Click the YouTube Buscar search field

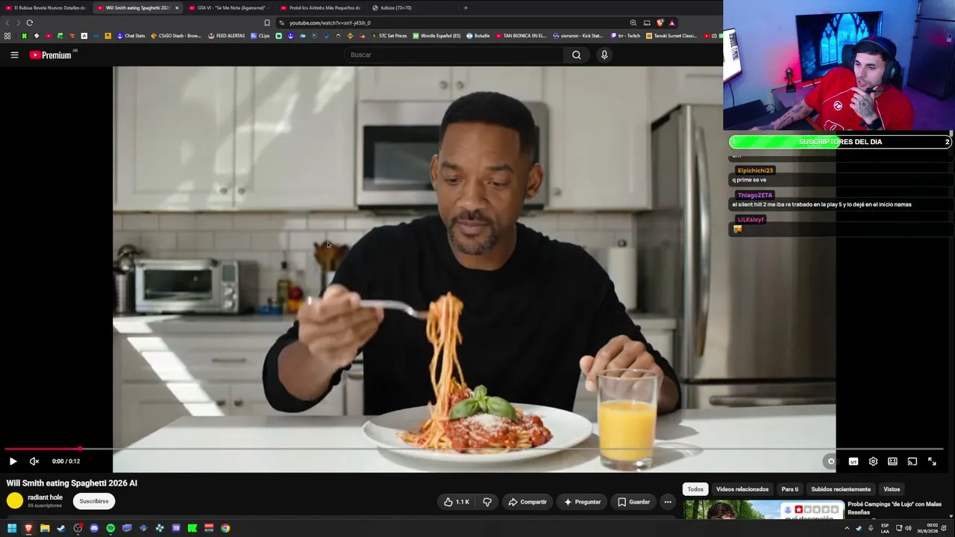click(x=455, y=54)
